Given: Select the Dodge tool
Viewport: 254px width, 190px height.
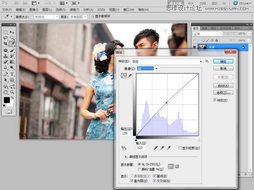Looking at the screenshot, I should (x=12, y=67).
